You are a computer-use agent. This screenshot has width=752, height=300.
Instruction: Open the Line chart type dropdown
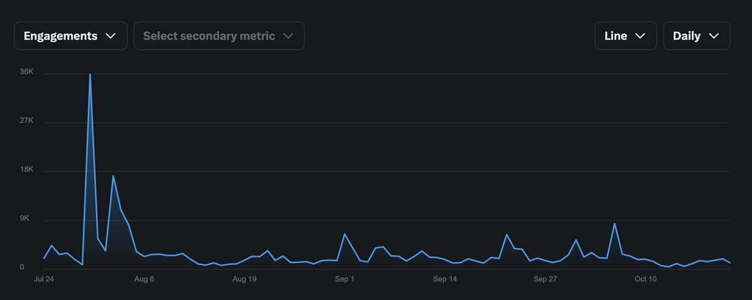pos(625,36)
